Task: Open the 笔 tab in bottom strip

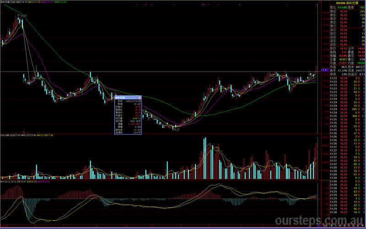Action: [331, 226]
